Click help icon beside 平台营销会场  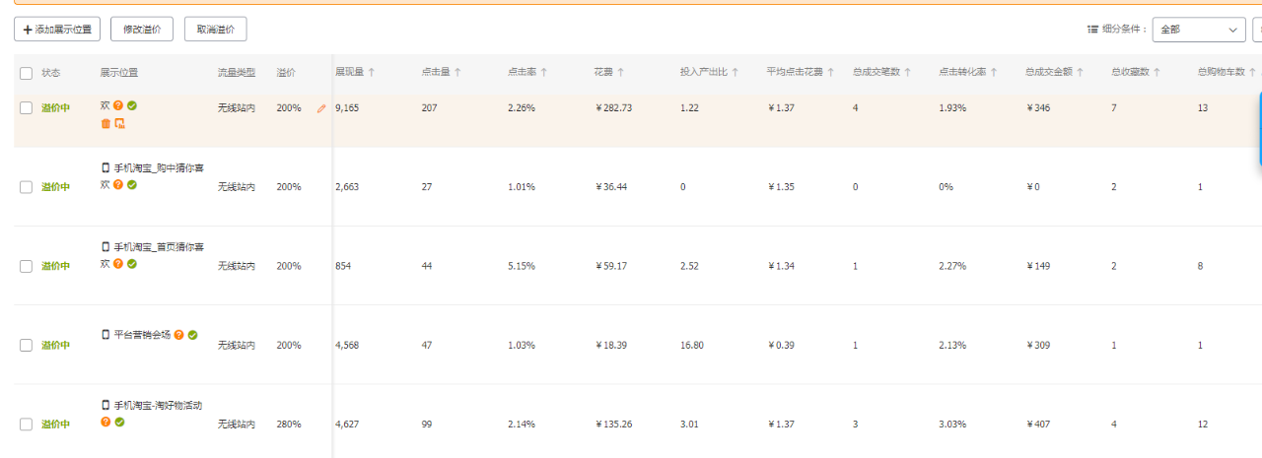pos(178,335)
